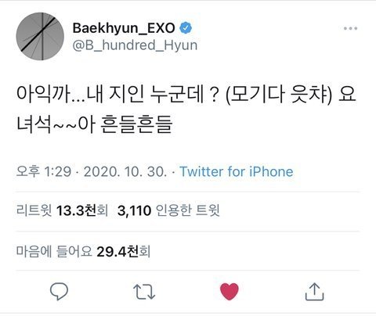The image size is (376, 316).
Task: Open the Twitter for iPhone source link
Action: click(237, 171)
